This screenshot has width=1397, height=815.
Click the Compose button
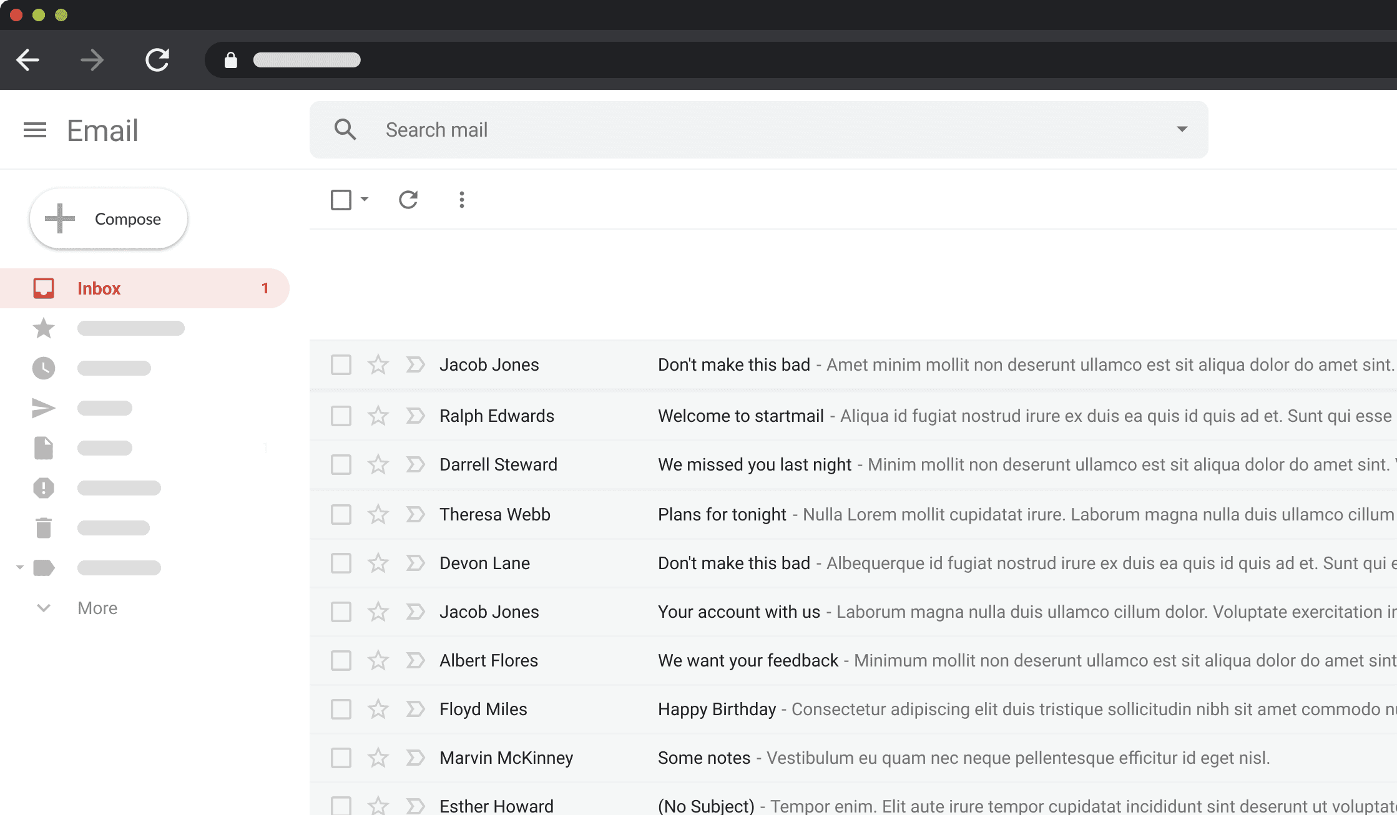[109, 219]
